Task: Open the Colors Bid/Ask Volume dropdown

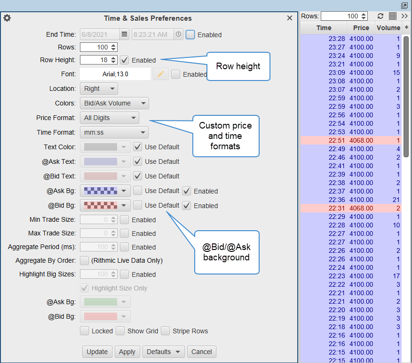Action: pyautogui.click(x=114, y=103)
